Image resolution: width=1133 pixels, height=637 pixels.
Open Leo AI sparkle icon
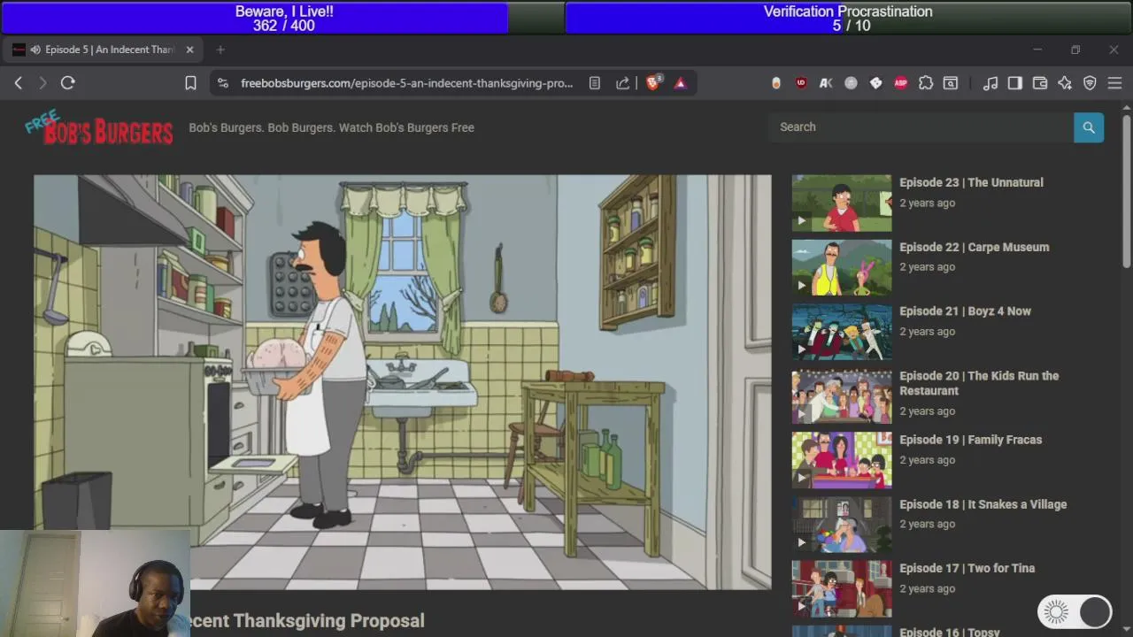pyautogui.click(x=1065, y=82)
